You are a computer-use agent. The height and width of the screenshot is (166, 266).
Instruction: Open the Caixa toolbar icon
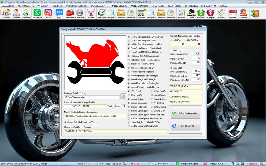191,13
